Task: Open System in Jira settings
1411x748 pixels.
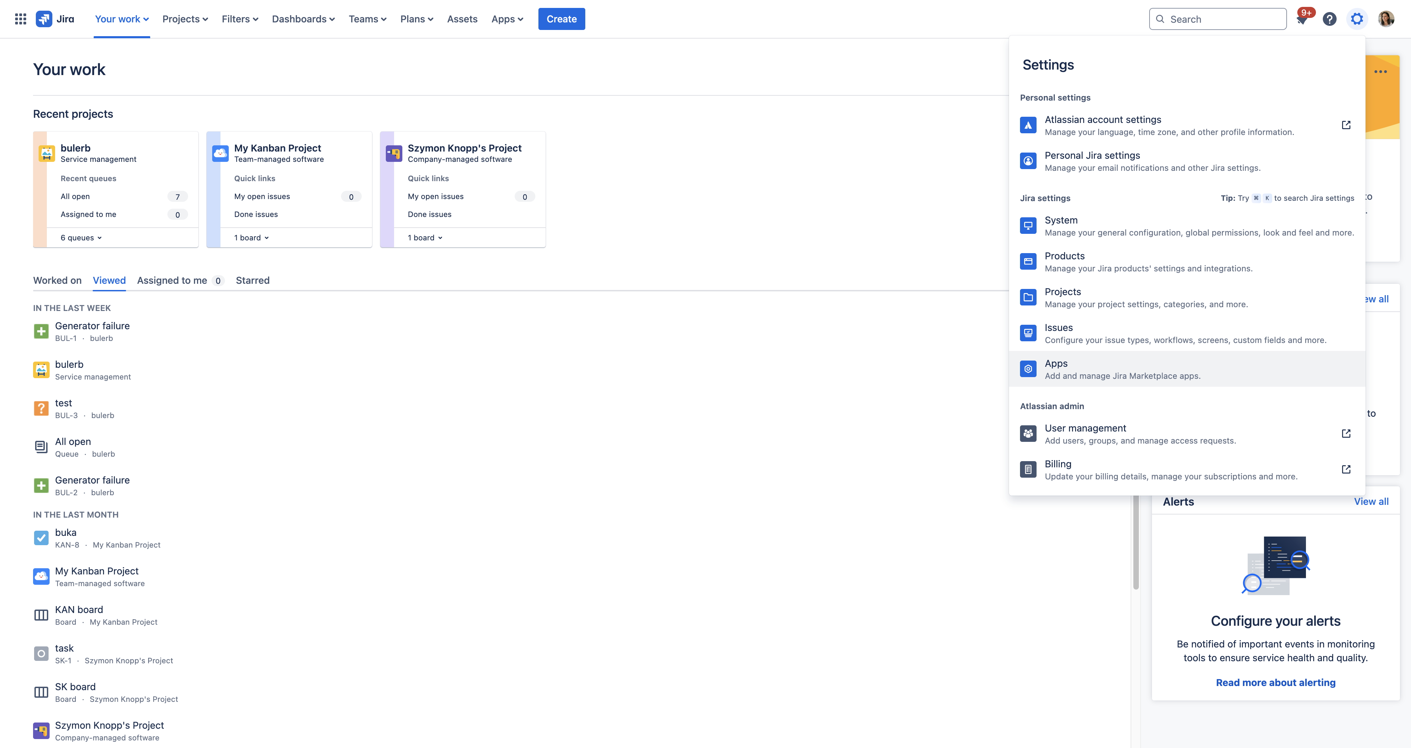Action: (1187, 226)
